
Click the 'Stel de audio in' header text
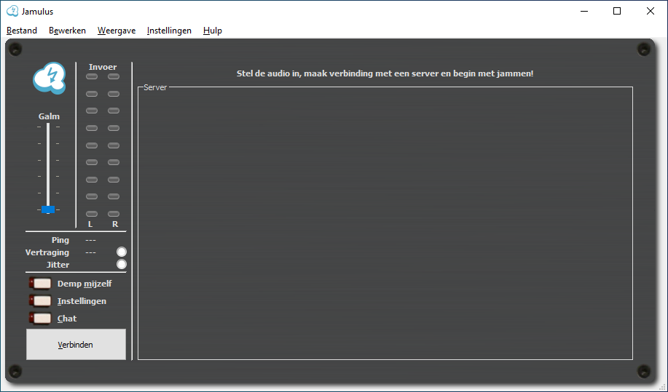click(x=385, y=73)
